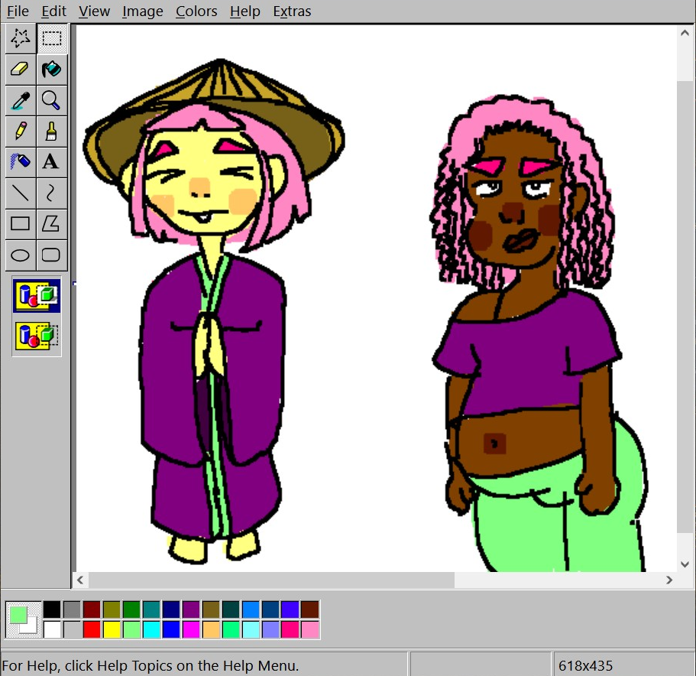Click the status bar help message

(151, 666)
